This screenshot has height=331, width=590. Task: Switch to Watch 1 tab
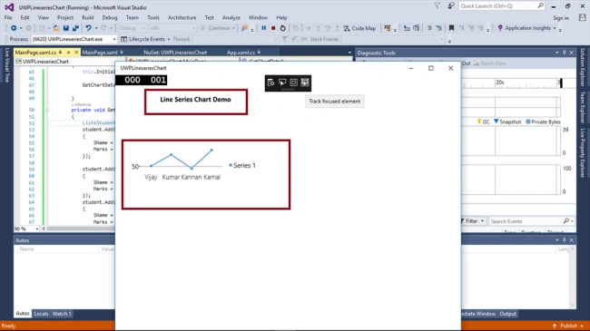tap(62, 314)
